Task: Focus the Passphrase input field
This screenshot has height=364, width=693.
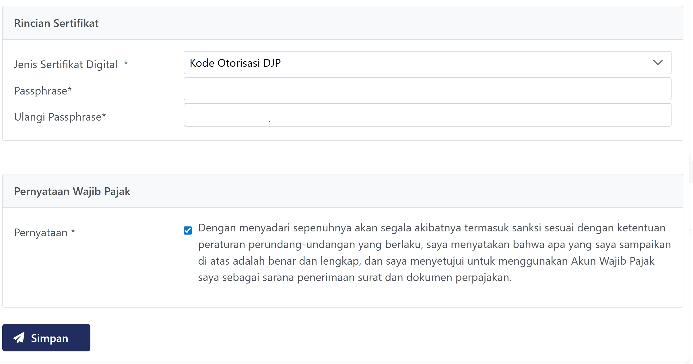Action: (427, 89)
